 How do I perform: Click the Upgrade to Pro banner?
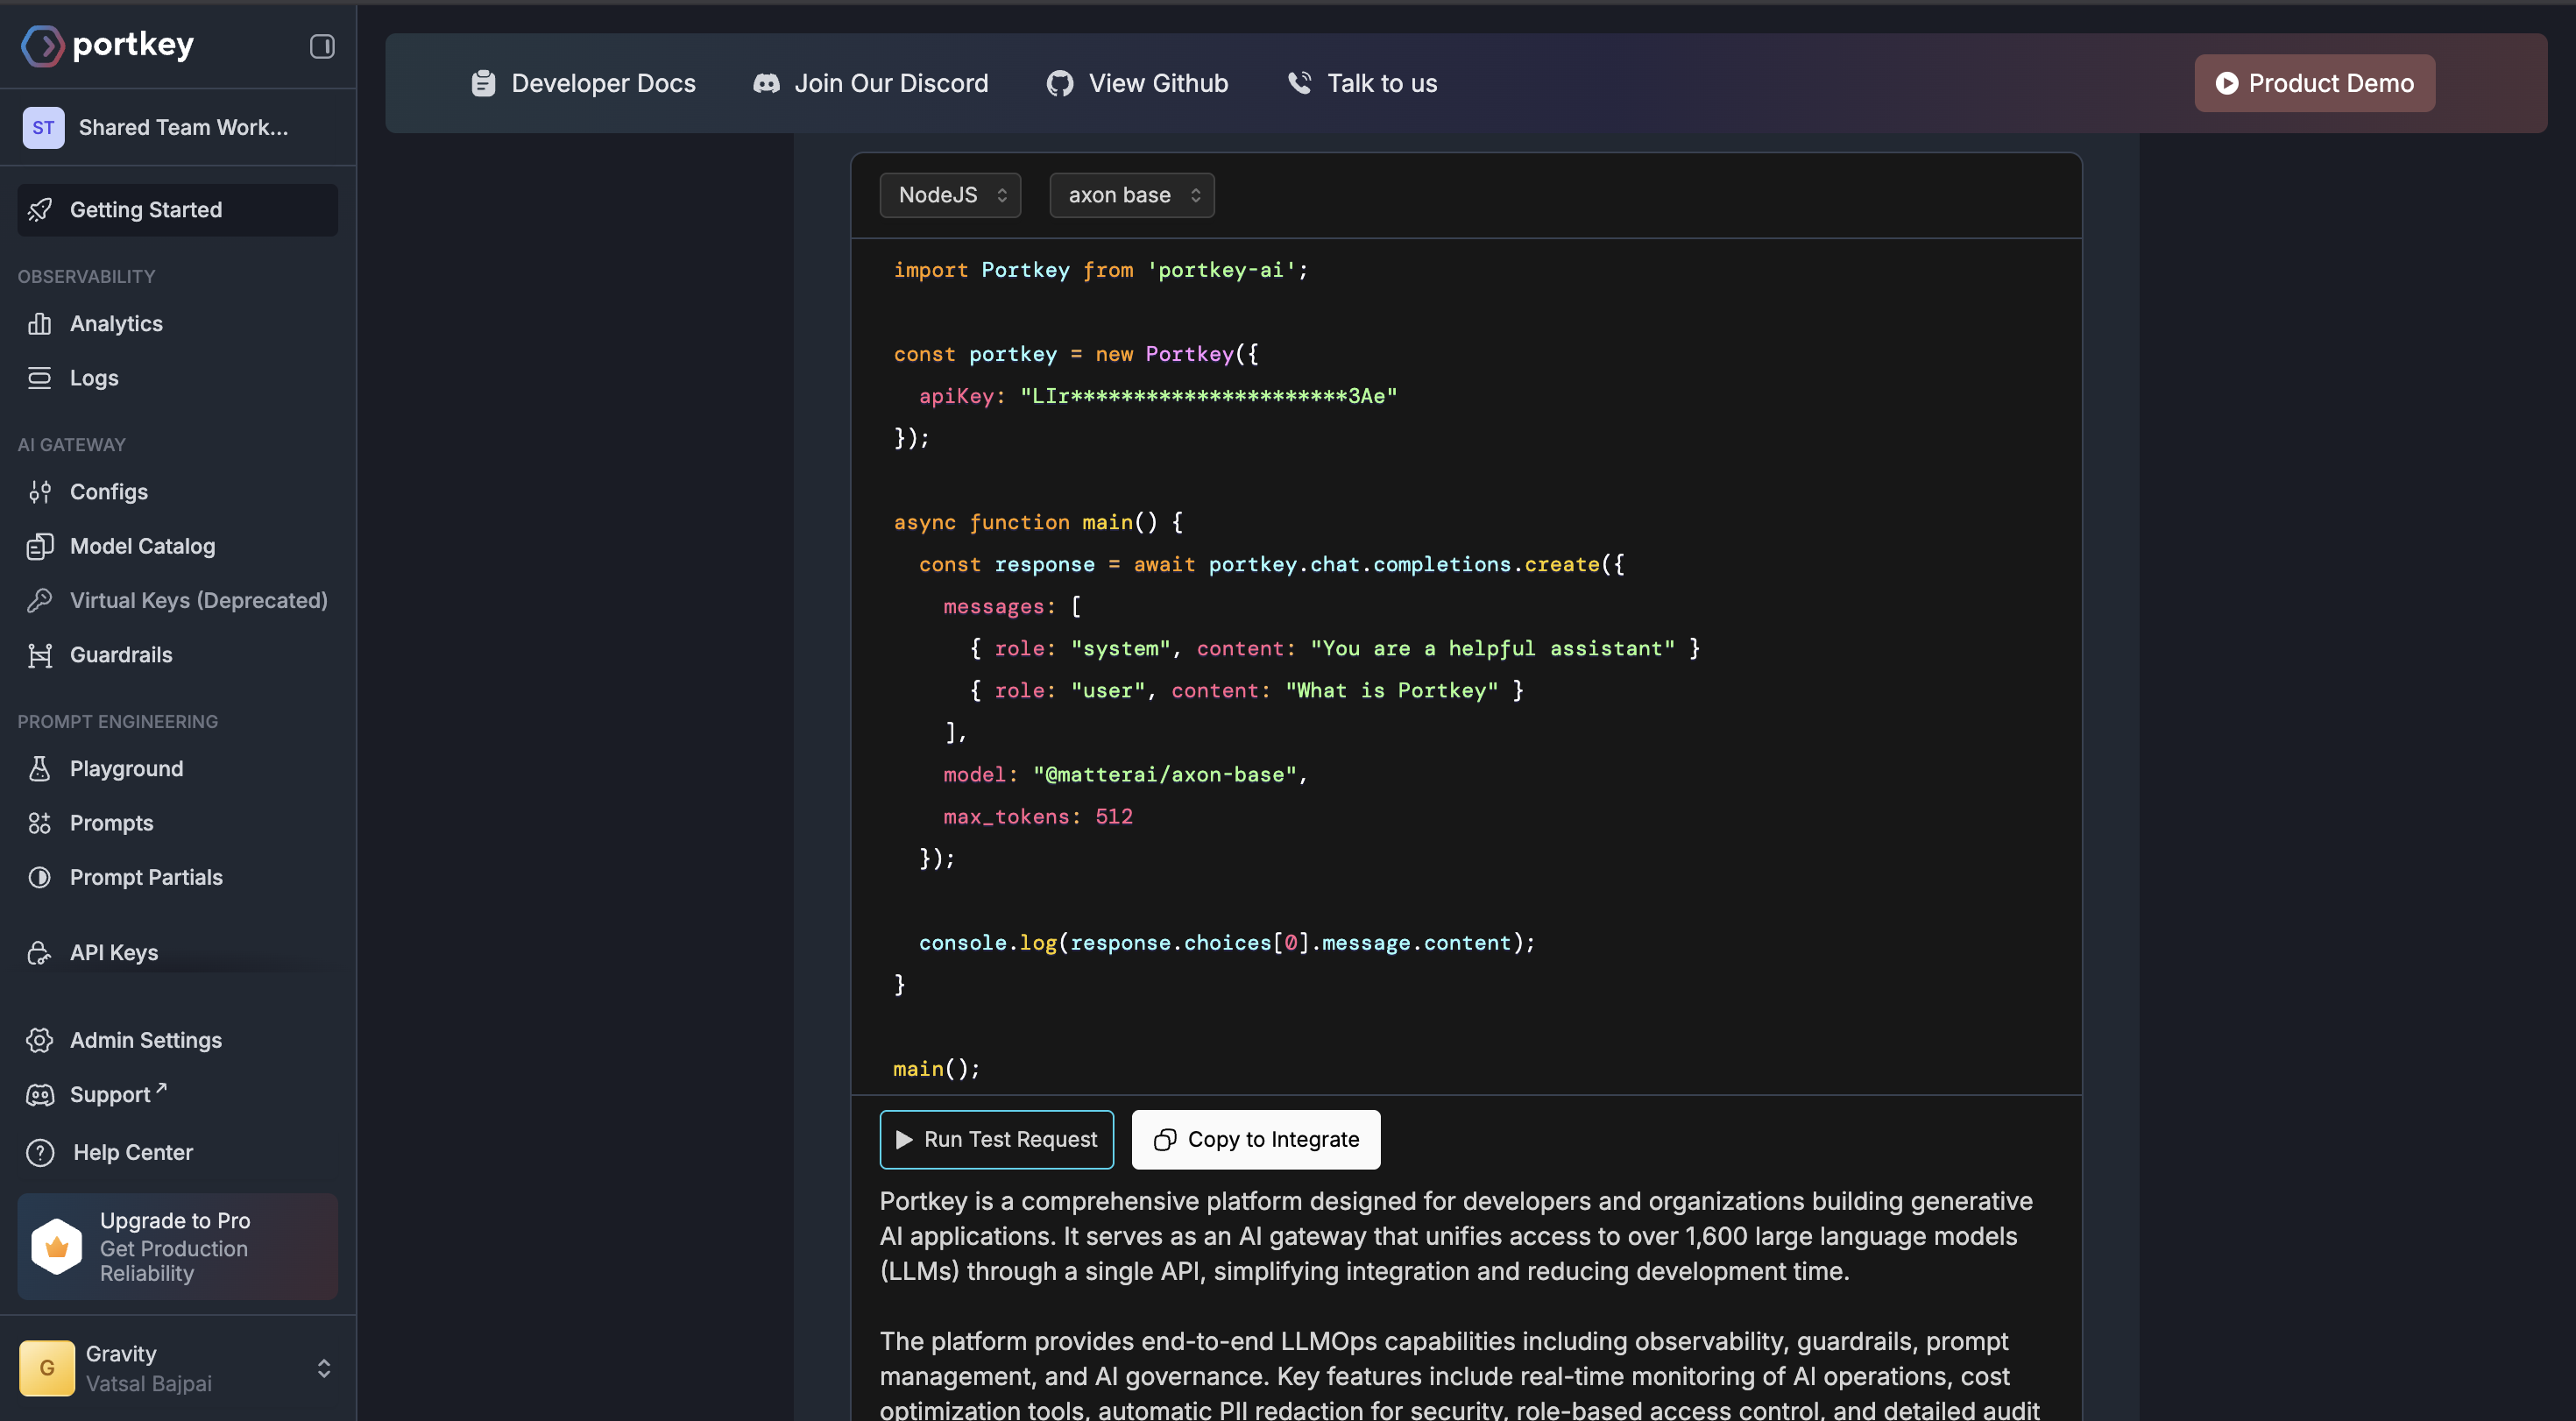click(178, 1246)
